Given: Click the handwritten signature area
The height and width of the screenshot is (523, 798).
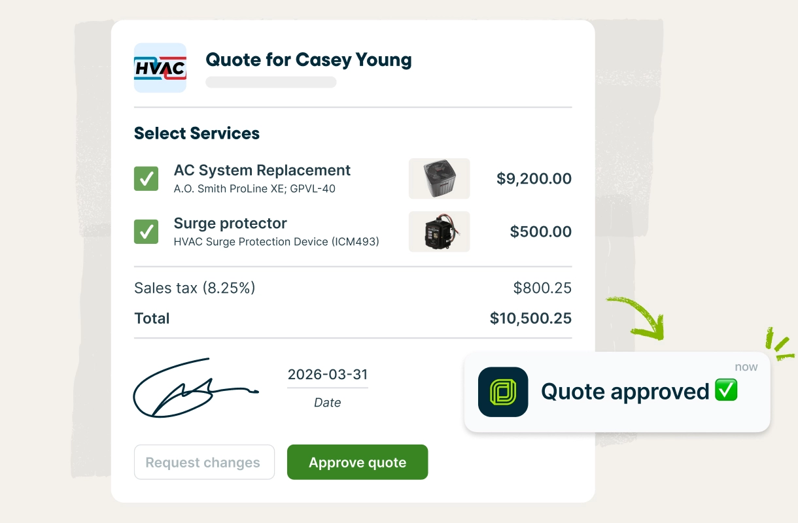Looking at the screenshot, I should (x=193, y=388).
